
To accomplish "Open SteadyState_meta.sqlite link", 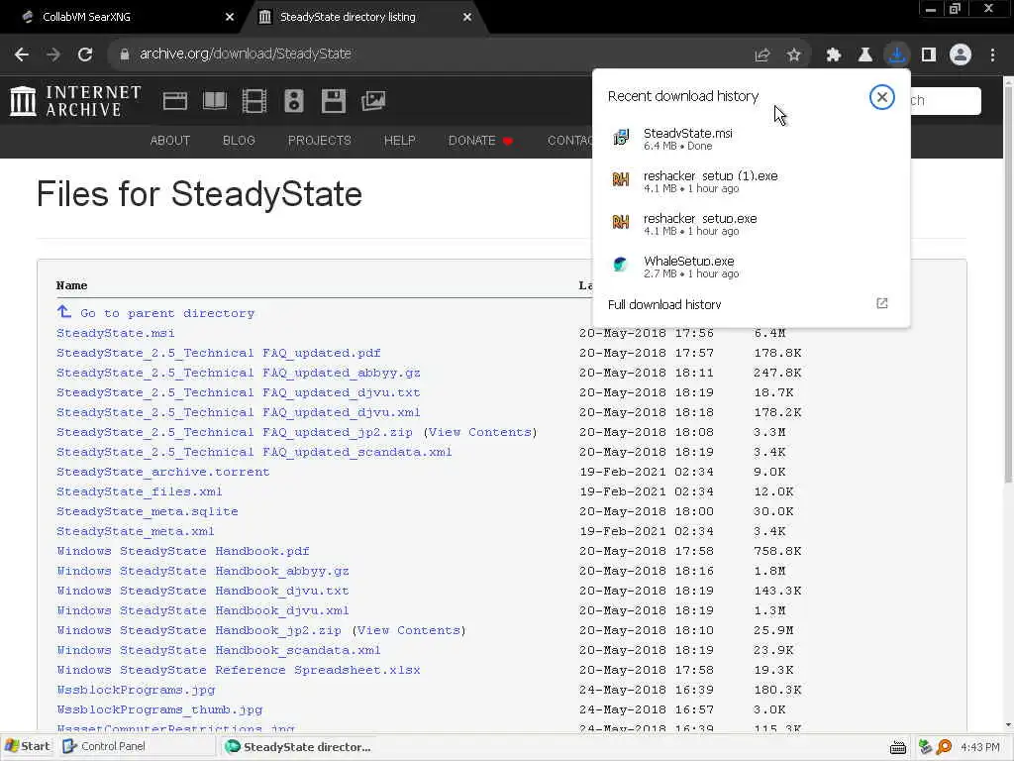I will 148,512.
